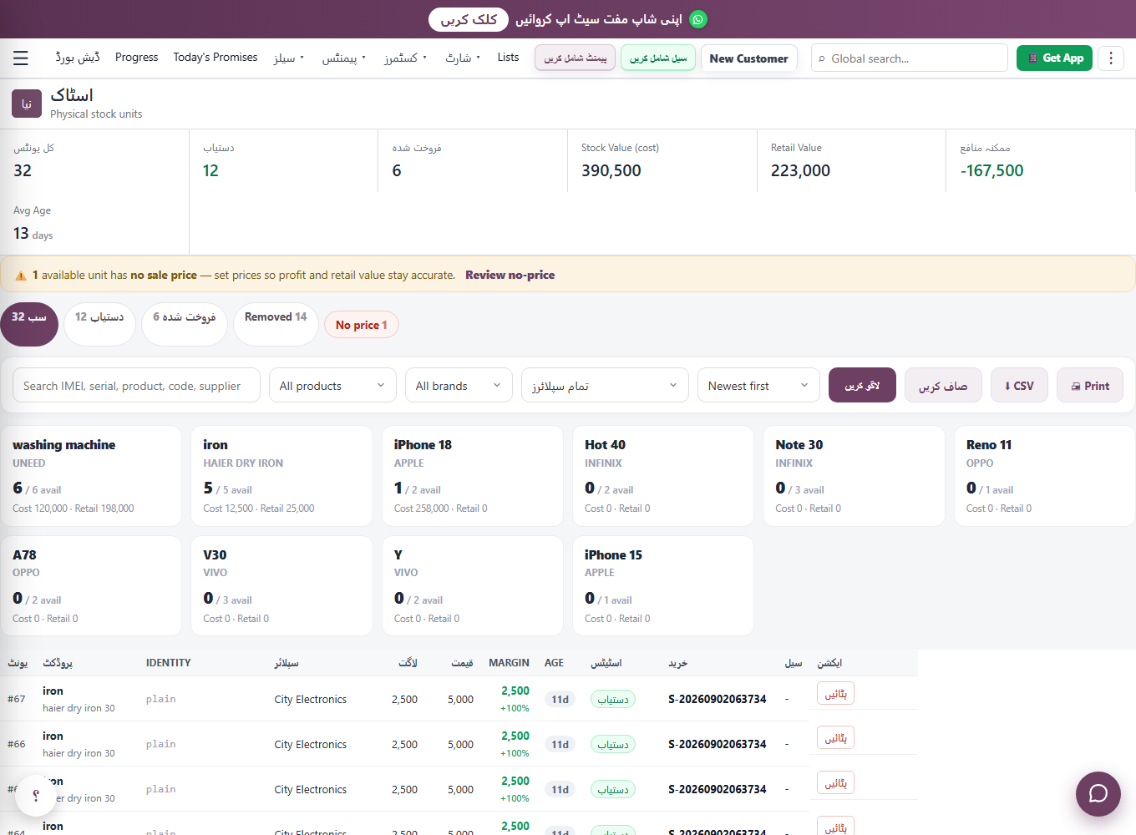Follow the Review no-price link
The width and height of the screenshot is (1136, 835).
point(510,275)
